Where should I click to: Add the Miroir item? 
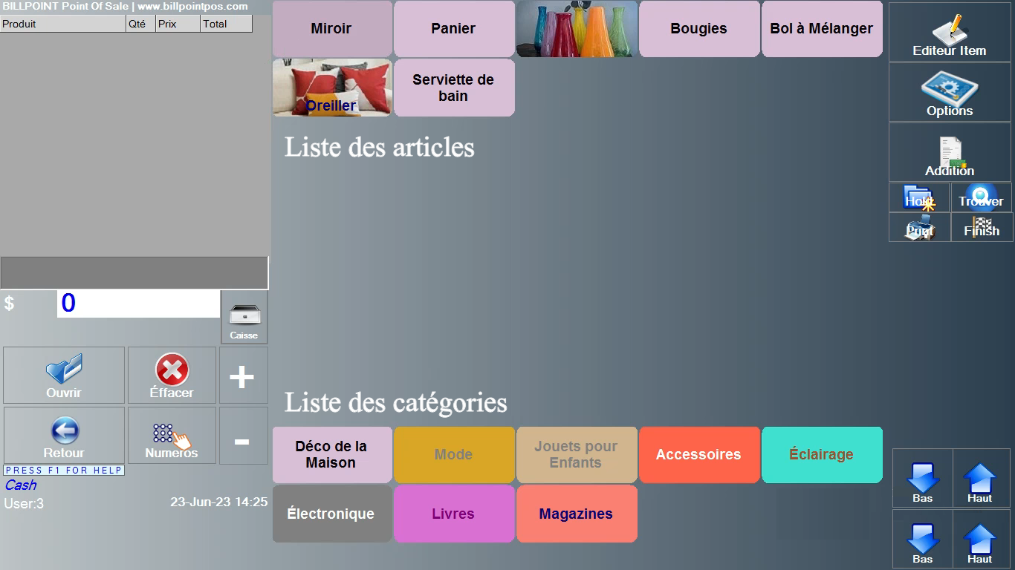(331, 29)
